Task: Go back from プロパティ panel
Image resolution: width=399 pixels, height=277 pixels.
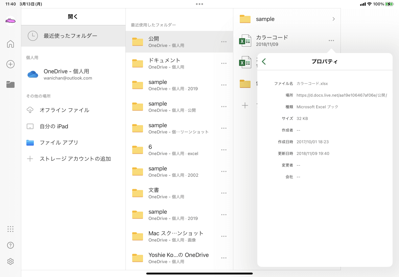Action: pos(264,61)
